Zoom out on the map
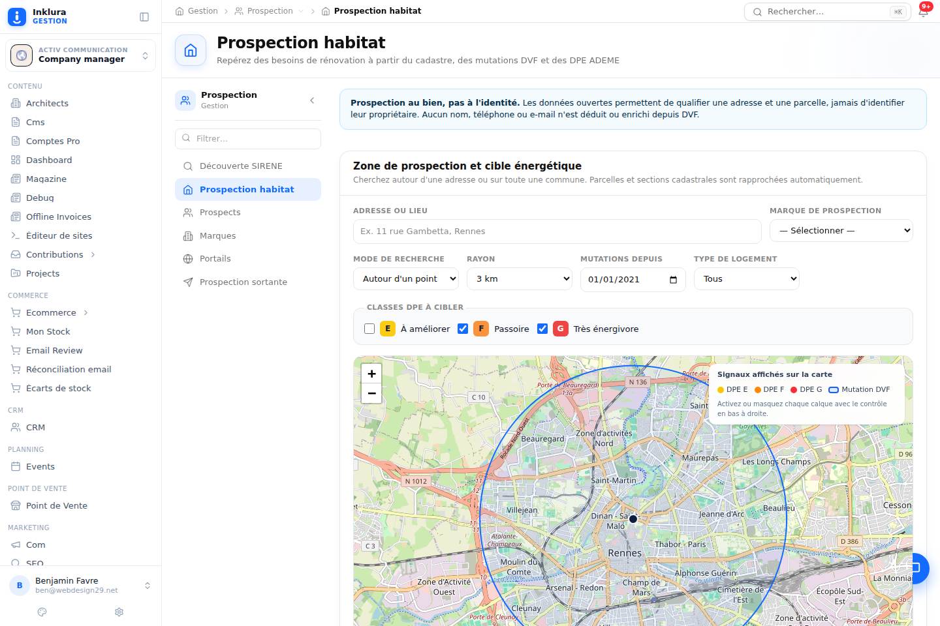This screenshot has width=940, height=626. click(x=371, y=393)
